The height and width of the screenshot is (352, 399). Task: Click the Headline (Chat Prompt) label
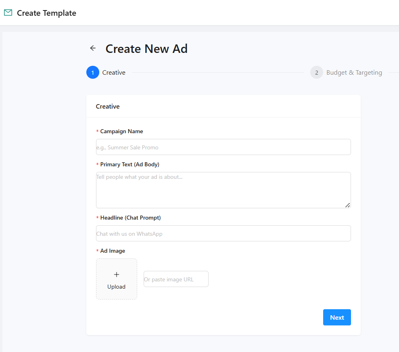[130, 218]
